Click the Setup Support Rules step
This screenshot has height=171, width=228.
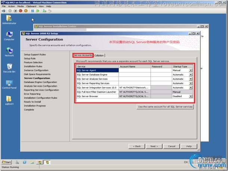pos(35,55)
